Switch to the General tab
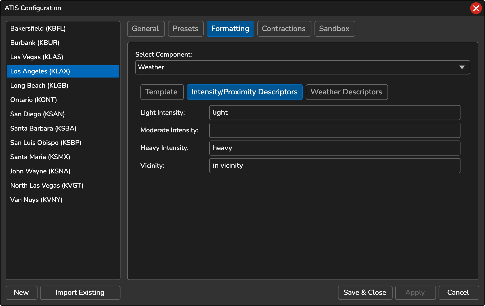485x306 pixels. (146, 29)
